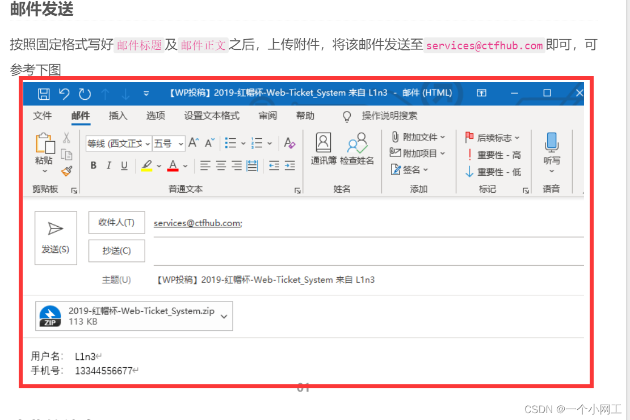This screenshot has height=420, width=630.
Task: Open Attach Item 附加项目 menu
Action: 418,153
